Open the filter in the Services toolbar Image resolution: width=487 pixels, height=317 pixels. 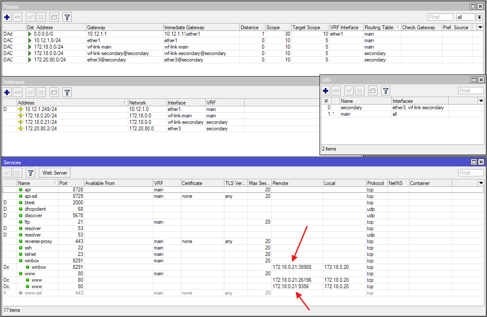click(31, 173)
